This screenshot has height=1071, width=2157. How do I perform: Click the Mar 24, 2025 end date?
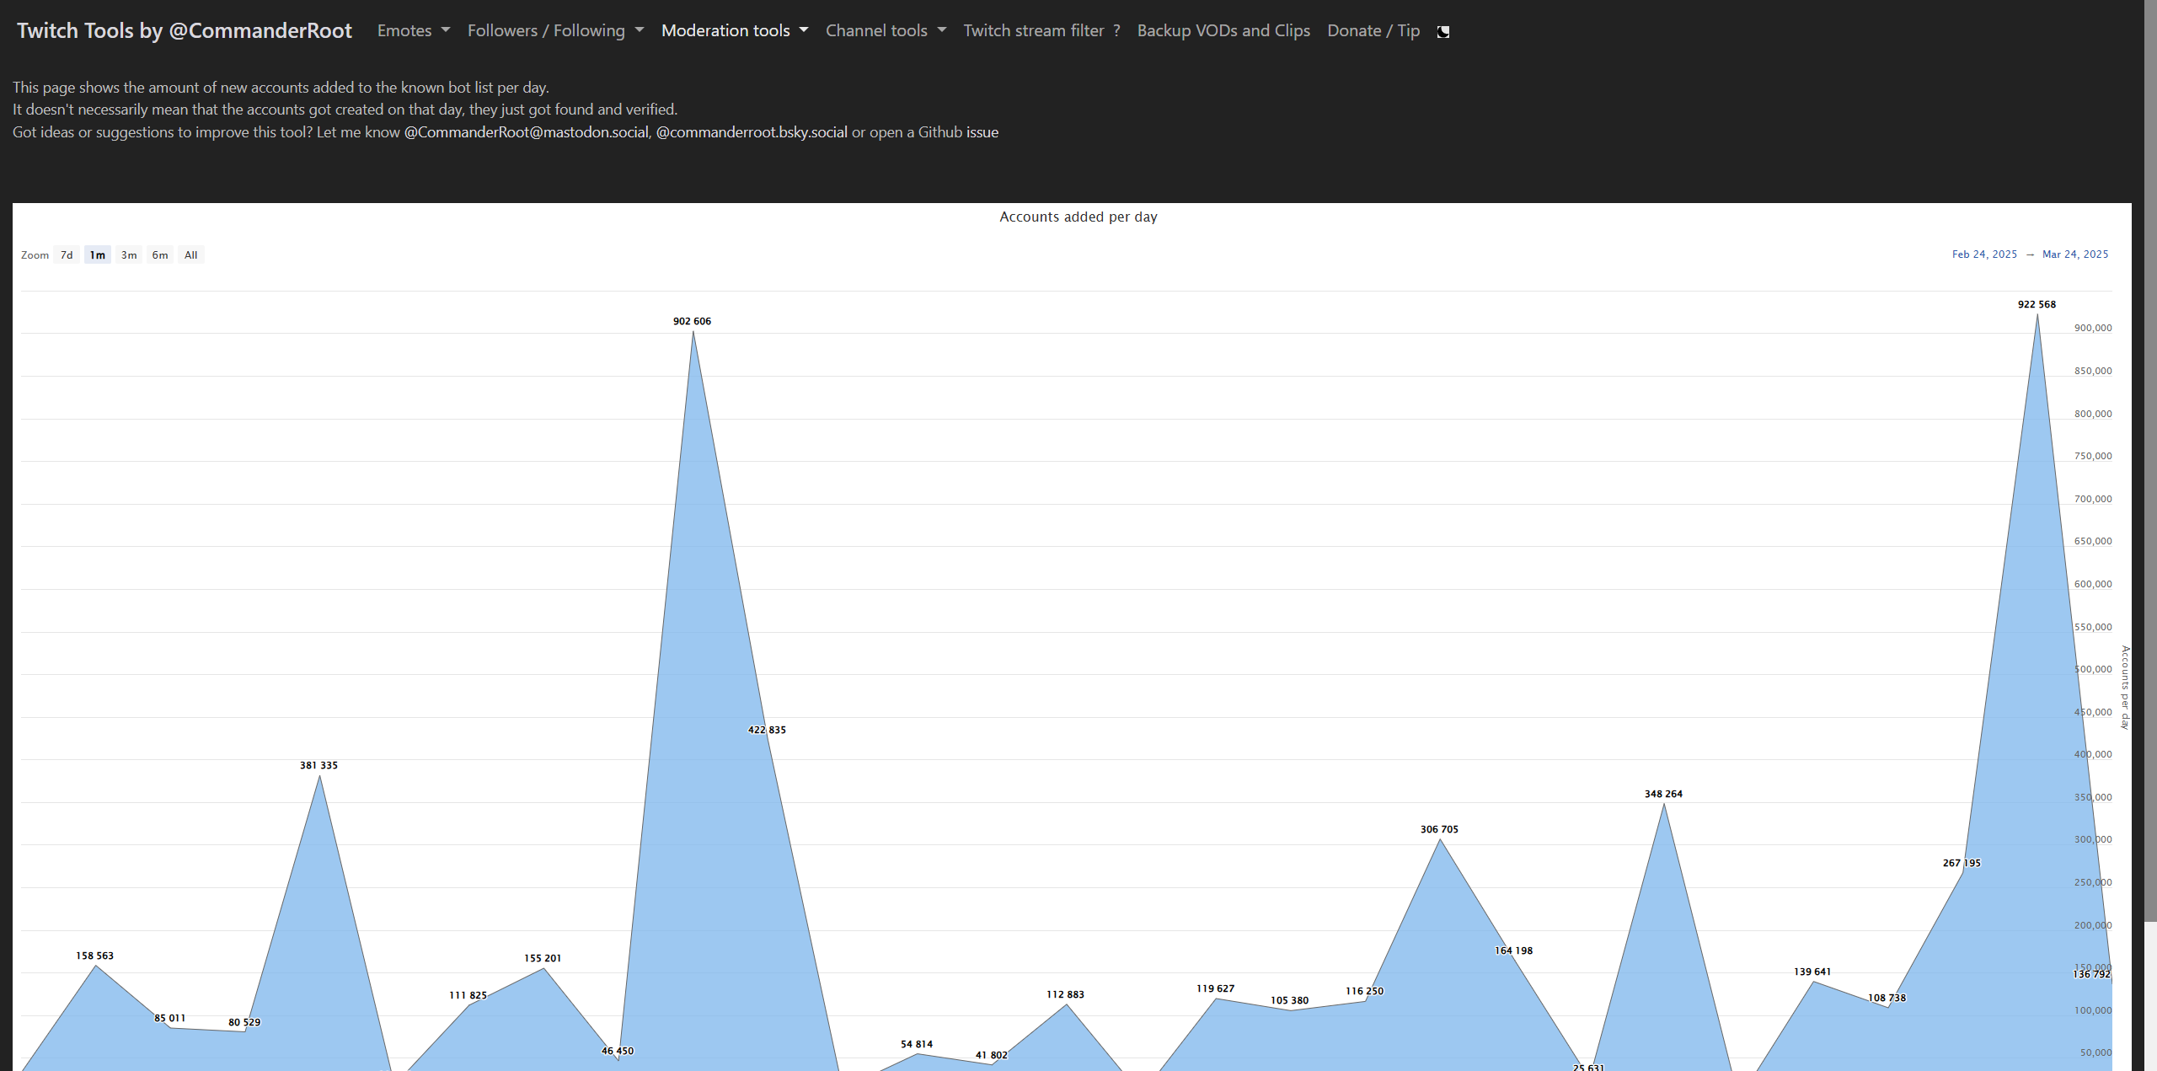[2074, 254]
